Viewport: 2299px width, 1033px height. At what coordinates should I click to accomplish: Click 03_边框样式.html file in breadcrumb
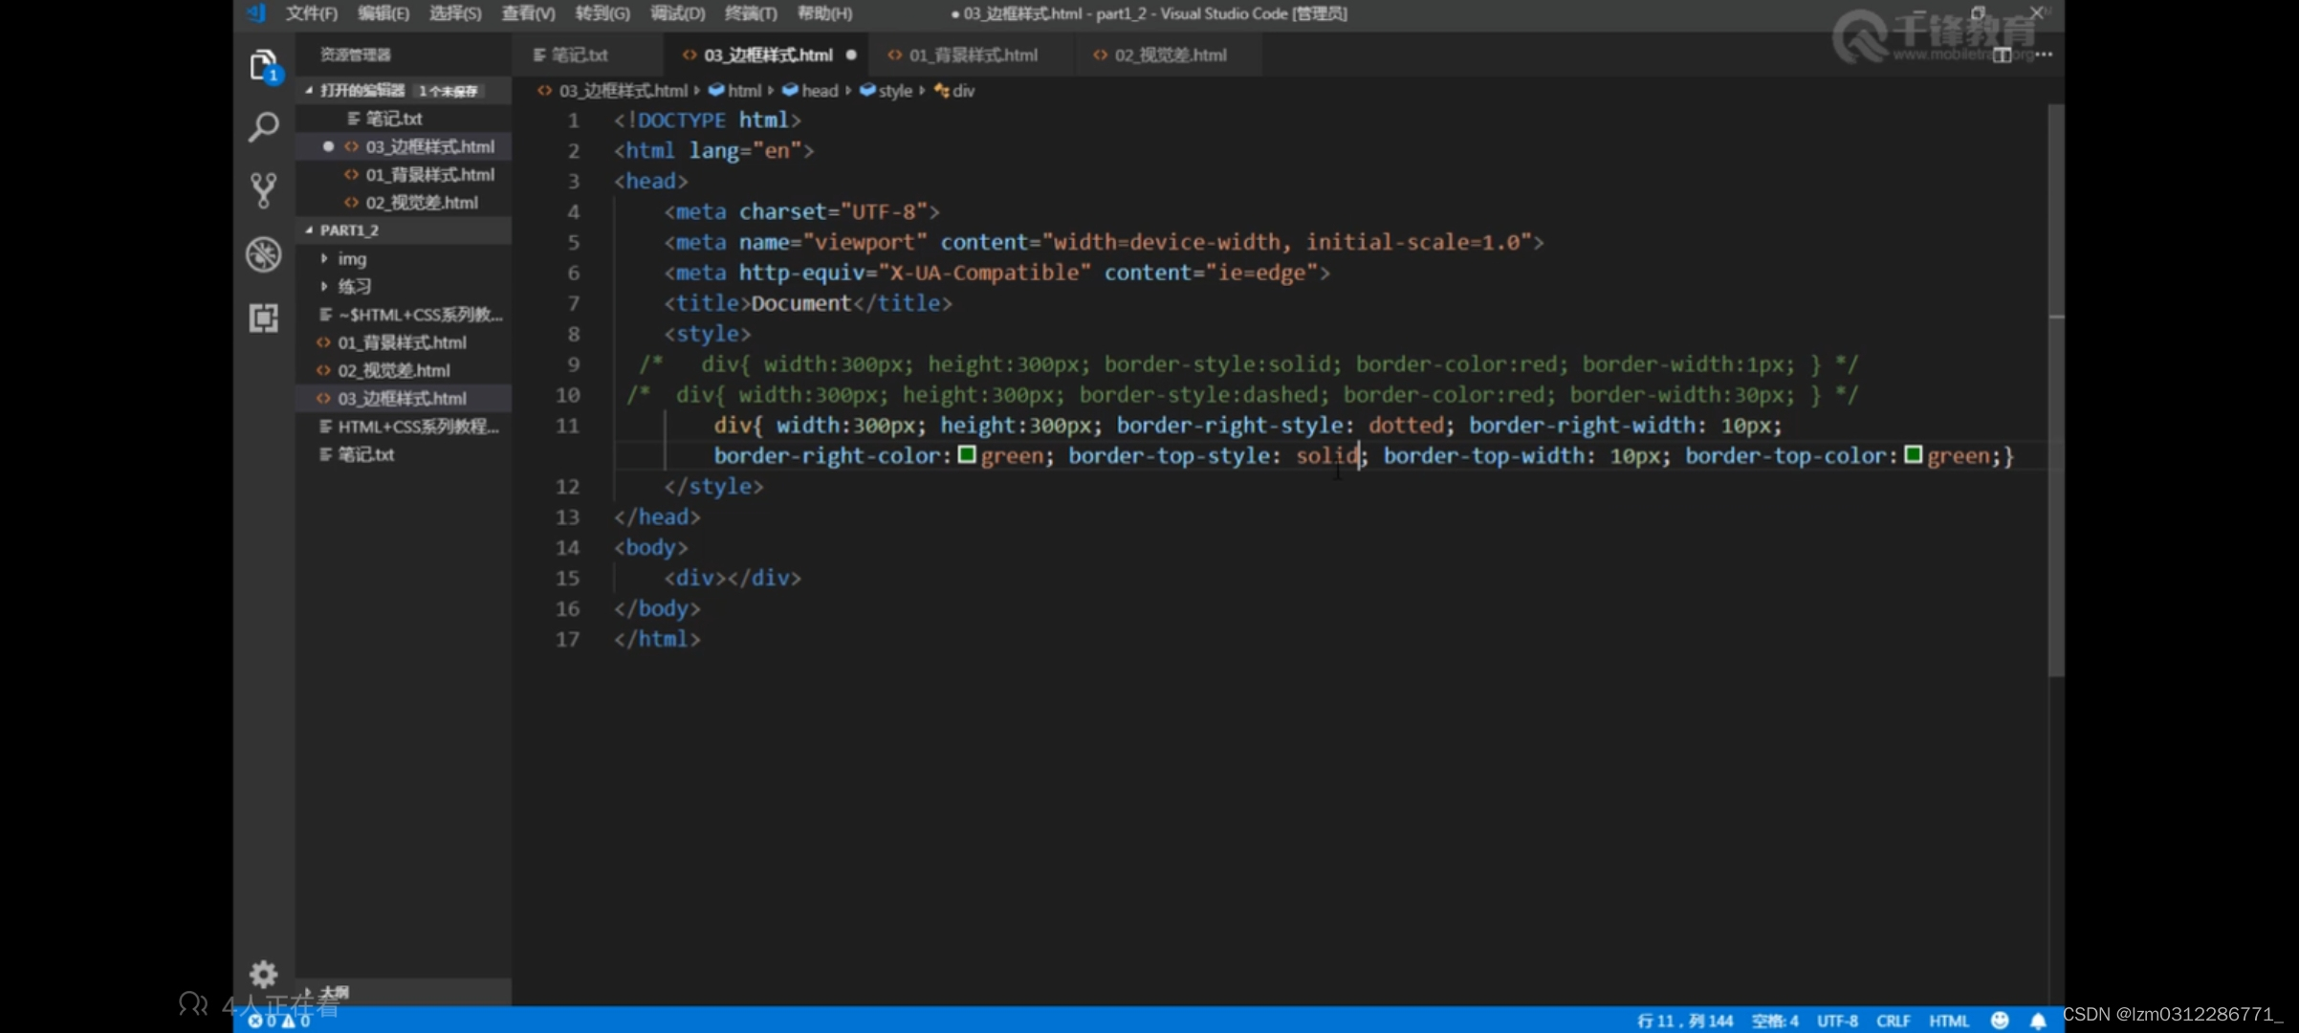tap(623, 91)
